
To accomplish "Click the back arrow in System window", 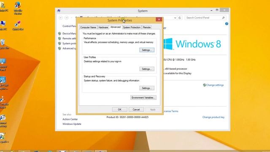I will pyautogui.click(x=61, y=18).
